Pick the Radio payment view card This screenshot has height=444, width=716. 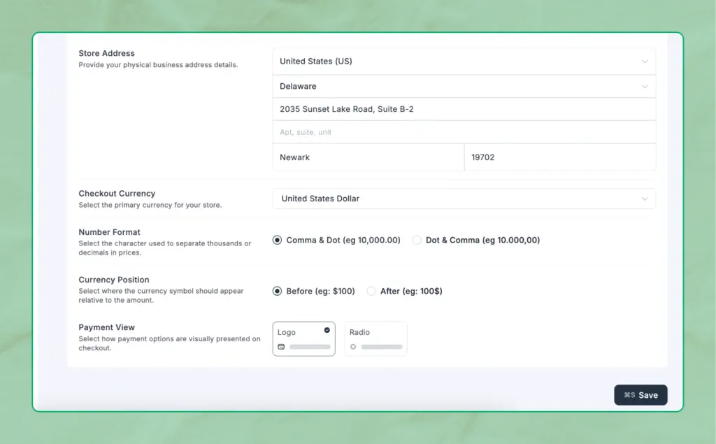click(x=375, y=338)
